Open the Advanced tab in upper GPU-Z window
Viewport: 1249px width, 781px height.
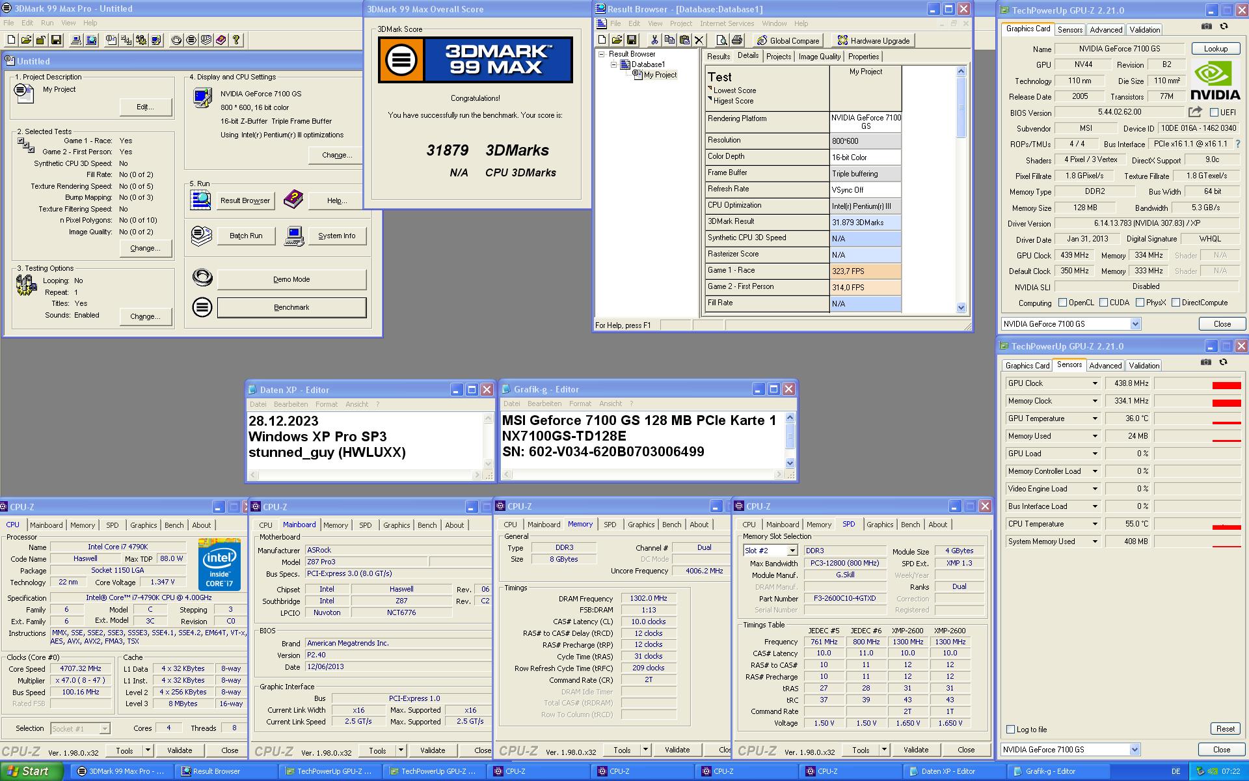pyautogui.click(x=1106, y=30)
